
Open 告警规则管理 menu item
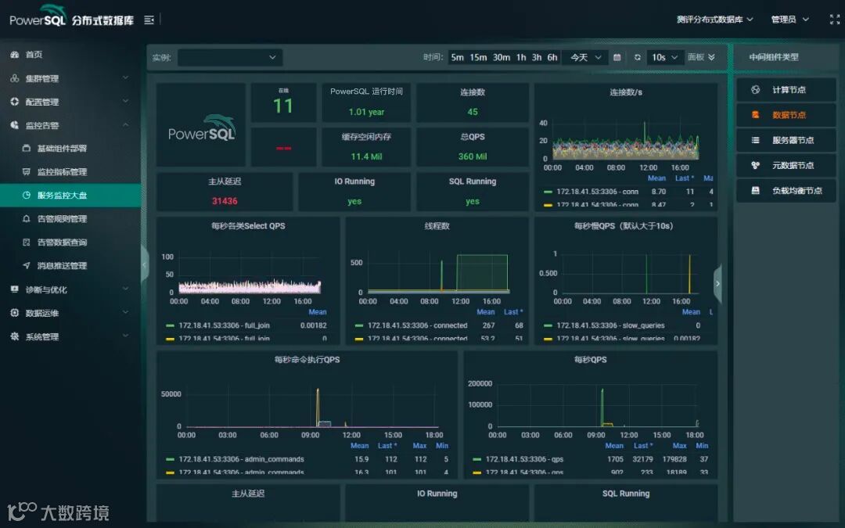coord(62,219)
